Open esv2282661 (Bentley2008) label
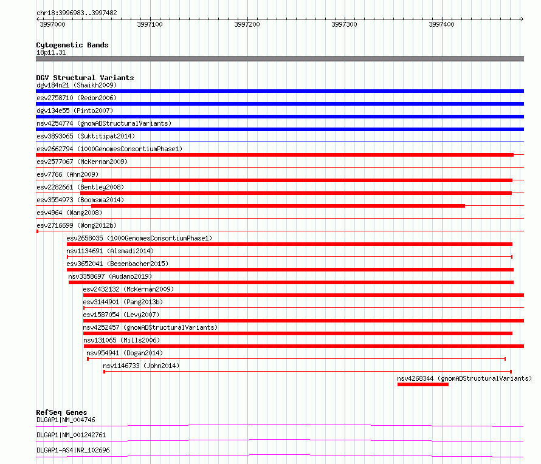 pyautogui.click(x=80, y=187)
